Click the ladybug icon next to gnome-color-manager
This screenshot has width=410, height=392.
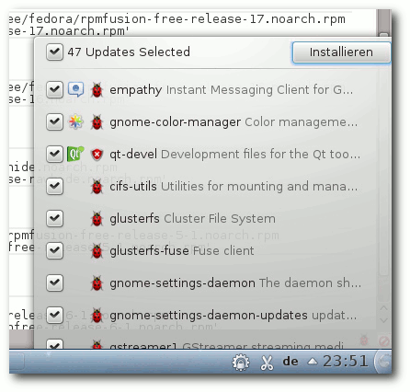pyautogui.click(x=97, y=122)
